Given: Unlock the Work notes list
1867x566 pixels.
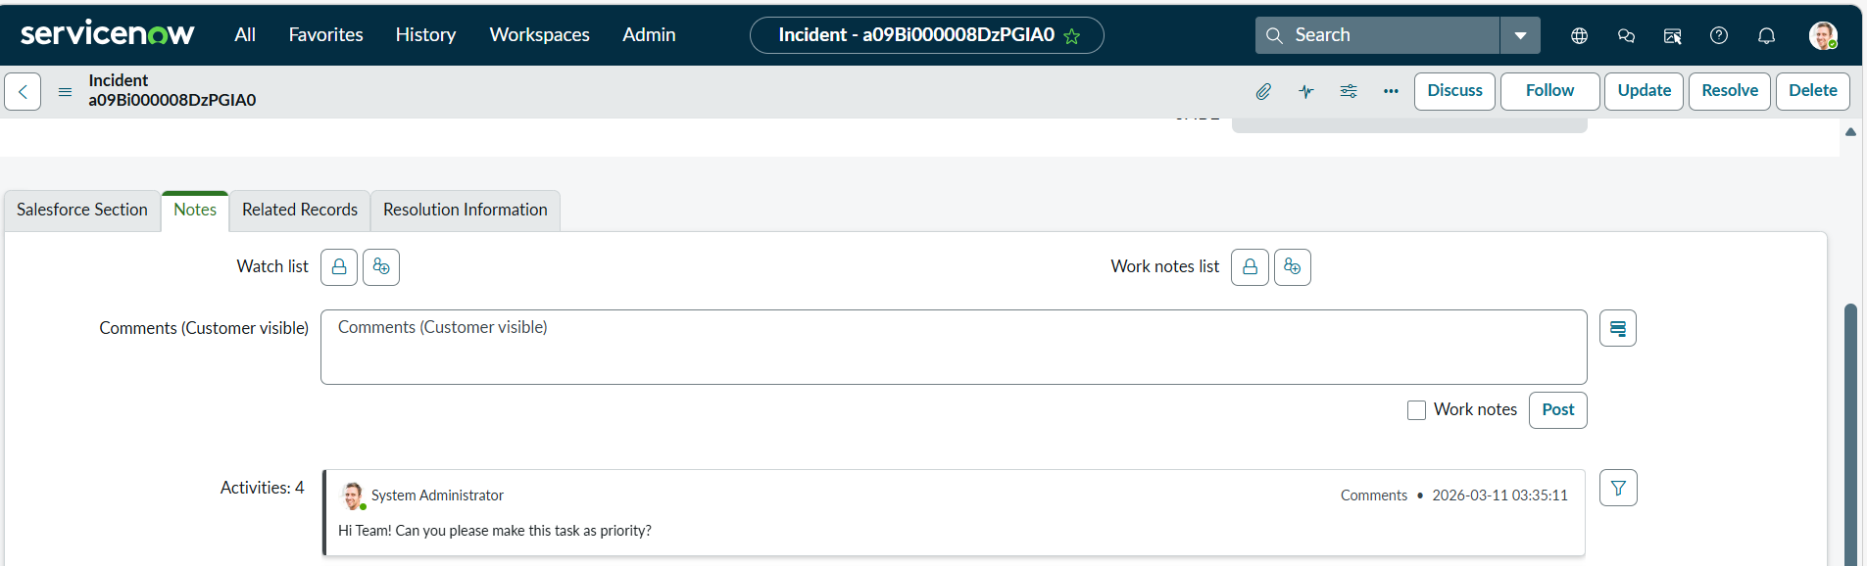Looking at the screenshot, I should pyautogui.click(x=1251, y=267).
